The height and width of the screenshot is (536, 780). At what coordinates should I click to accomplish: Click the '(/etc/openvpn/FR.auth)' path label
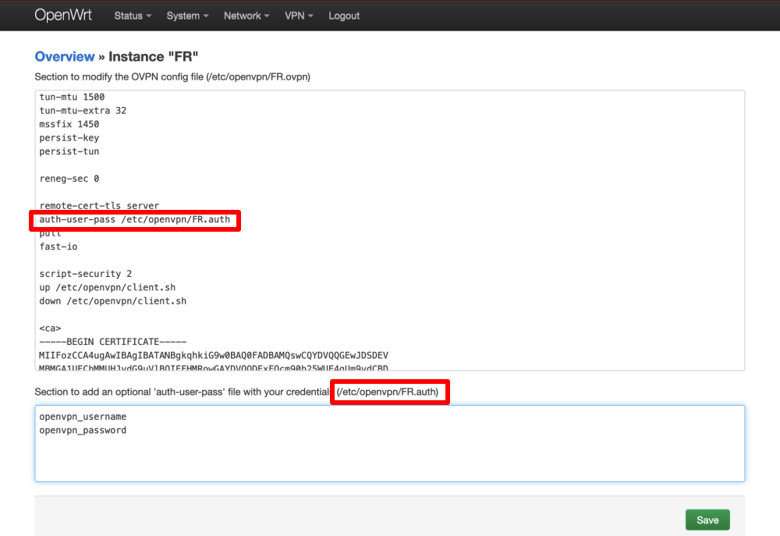(x=388, y=392)
